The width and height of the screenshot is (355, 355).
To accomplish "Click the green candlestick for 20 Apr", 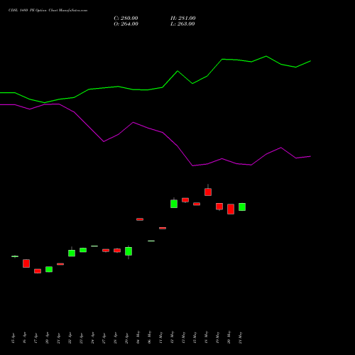I will click(49, 269).
